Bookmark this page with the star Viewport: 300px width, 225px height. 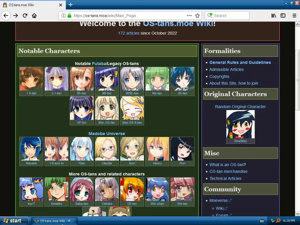tap(197, 16)
